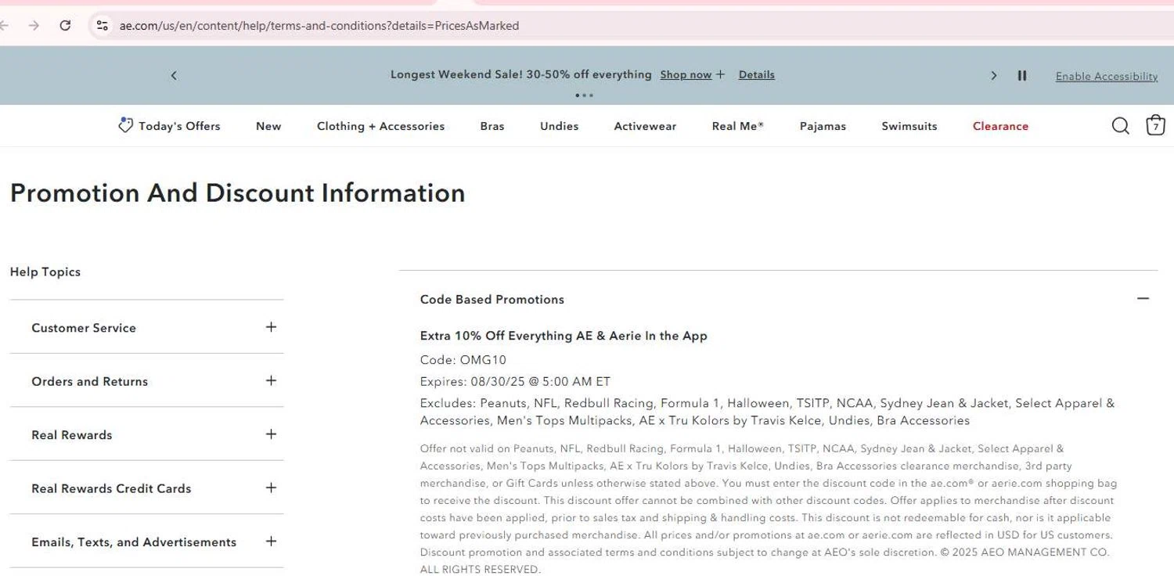Click Extra 10% Off Everything heading
This screenshot has width=1174, height=583.
(x=564, y=336)
